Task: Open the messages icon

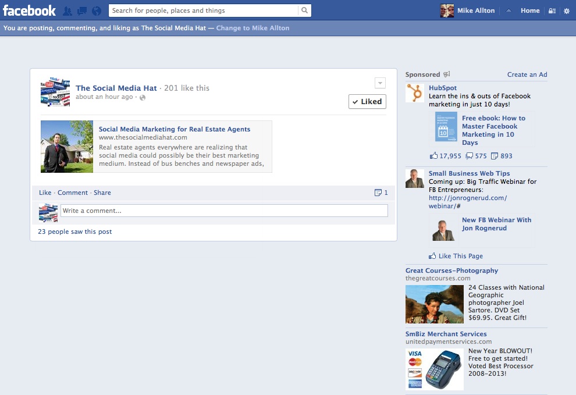Action: click(82, 11)
